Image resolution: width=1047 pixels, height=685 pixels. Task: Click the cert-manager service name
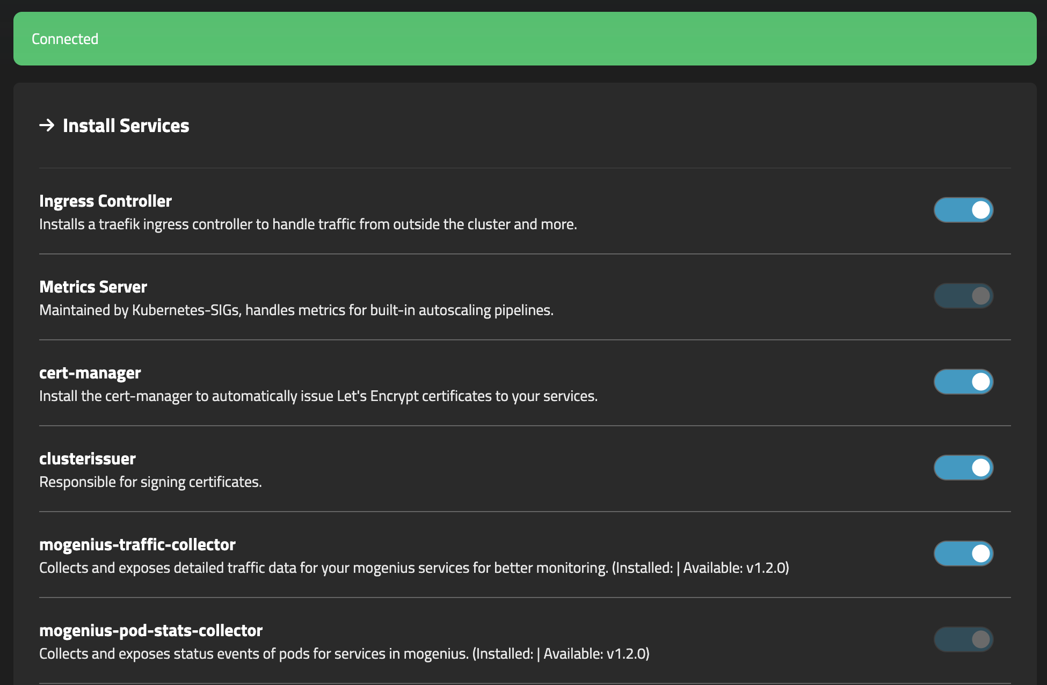point(90,373)
